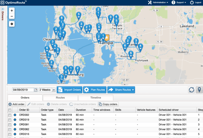Click map pin 3 Th near St Pete Beach

click(x=61, y=78)
